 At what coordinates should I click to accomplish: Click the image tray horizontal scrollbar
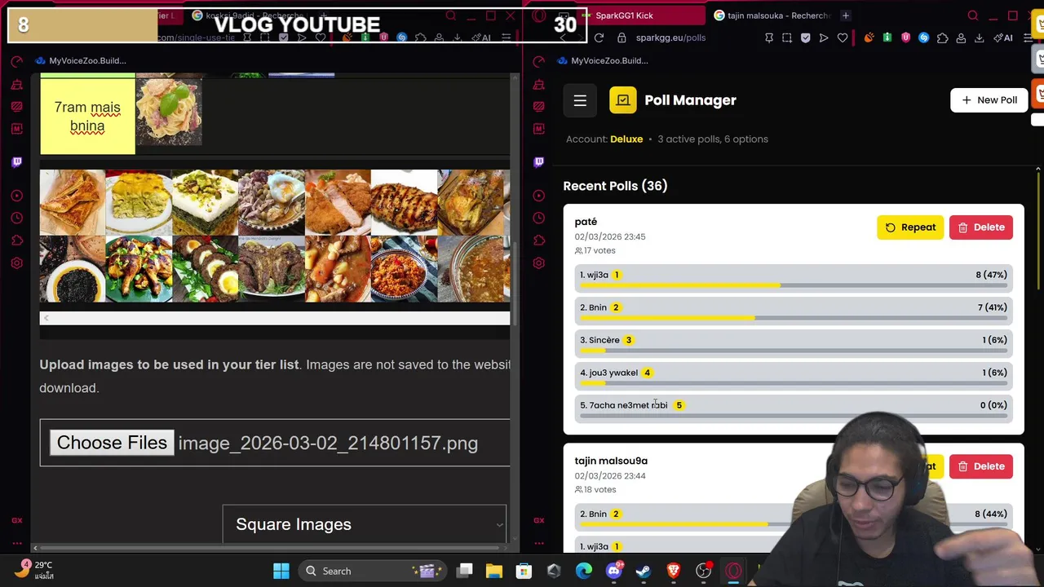click(275, 318)
